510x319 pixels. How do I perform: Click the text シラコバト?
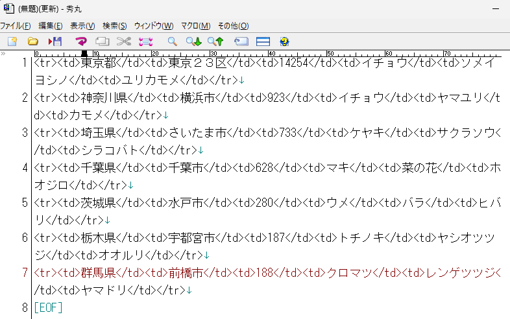tap(110, 150)
